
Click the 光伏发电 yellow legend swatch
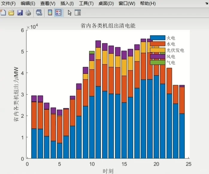(x=158, y=50)
